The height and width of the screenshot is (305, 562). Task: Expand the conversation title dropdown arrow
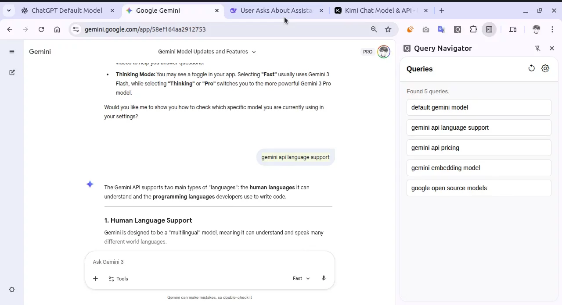254,52
